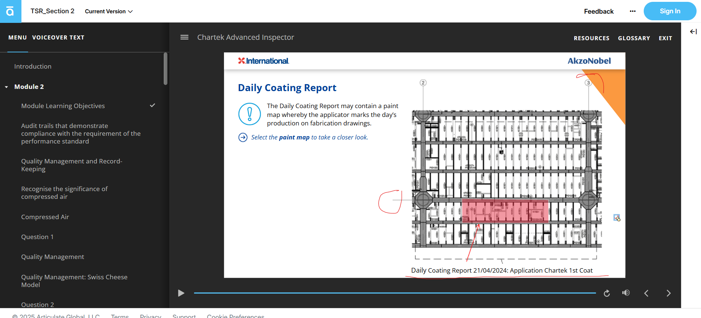Click the Articulate logo icon

10,11
